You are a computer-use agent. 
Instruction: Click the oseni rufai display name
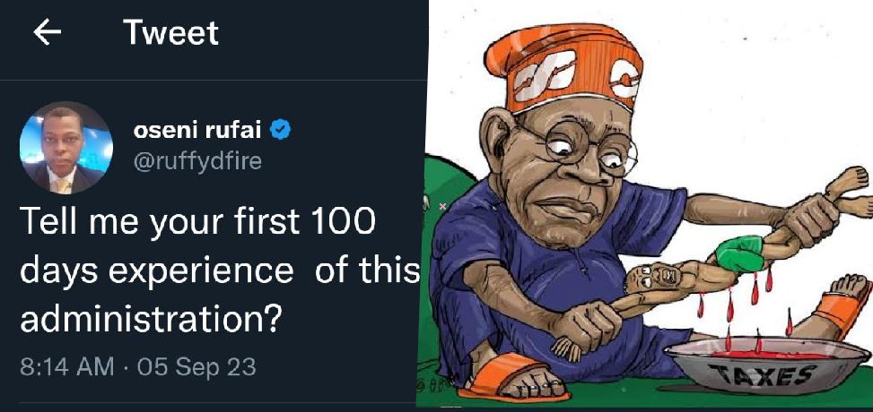coord(197,131)
